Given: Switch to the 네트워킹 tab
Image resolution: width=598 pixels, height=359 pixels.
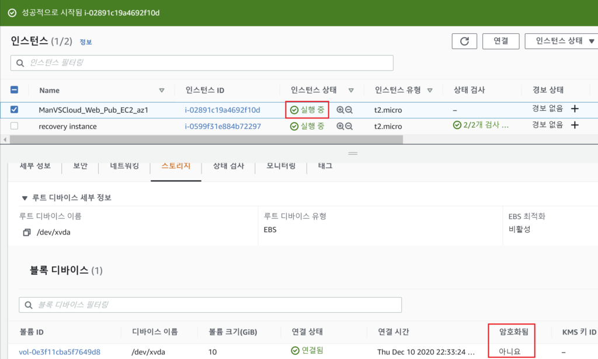Looking at the screenshot, I should pyautogui.click(x=124, y=166).
